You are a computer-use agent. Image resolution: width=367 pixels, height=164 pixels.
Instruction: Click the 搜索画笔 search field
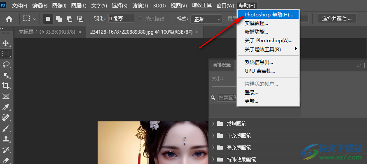(x=227, y=98)
